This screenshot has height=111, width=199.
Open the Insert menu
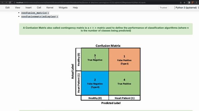pos(28,7)
